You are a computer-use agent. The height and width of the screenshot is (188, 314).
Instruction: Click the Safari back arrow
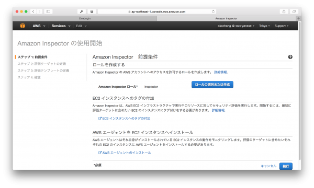(33, 11)
